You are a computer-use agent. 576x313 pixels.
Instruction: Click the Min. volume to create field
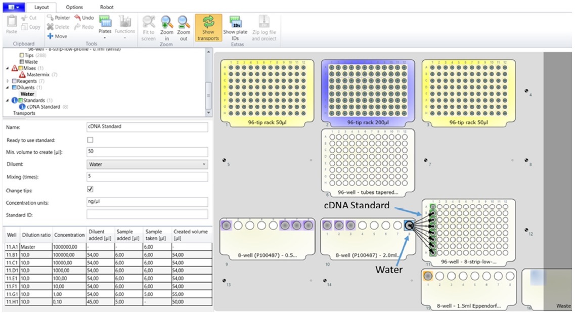147,152
